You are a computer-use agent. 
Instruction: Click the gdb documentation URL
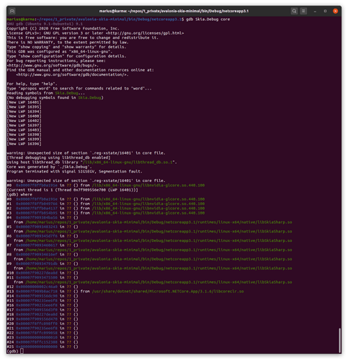click(x=72, y=75)
